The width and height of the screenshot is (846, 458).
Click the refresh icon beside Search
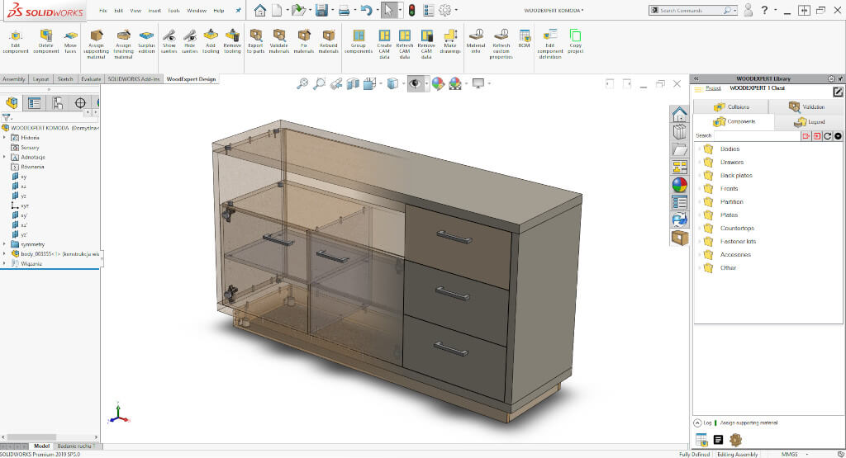[x=827, y=136]
